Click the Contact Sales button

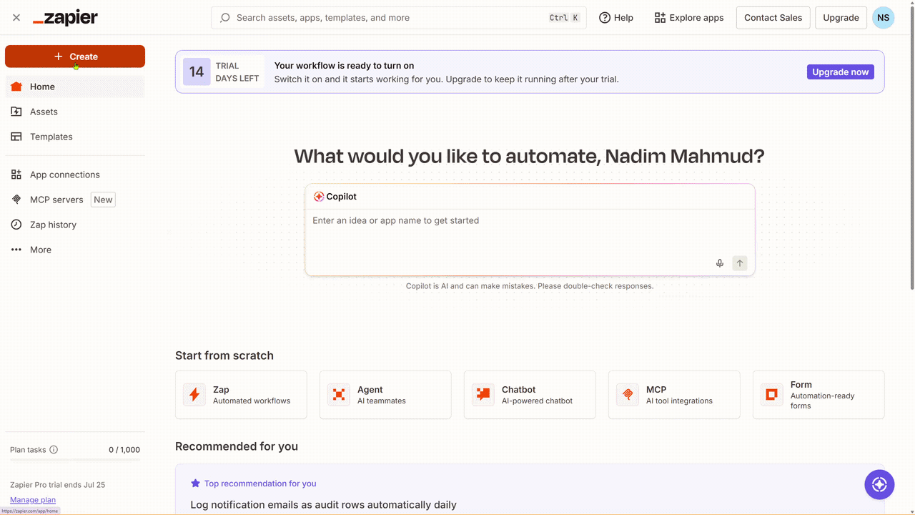773,18
